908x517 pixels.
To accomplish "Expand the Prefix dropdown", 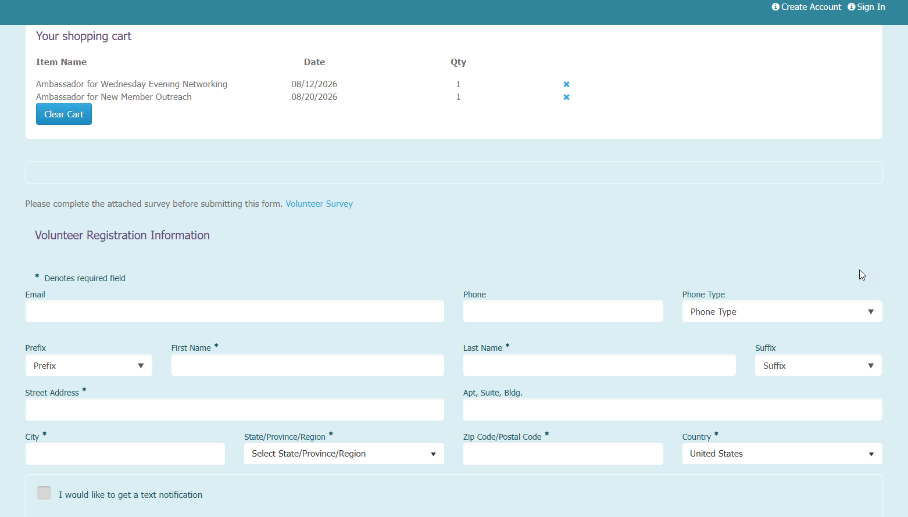I will point(89,365).
